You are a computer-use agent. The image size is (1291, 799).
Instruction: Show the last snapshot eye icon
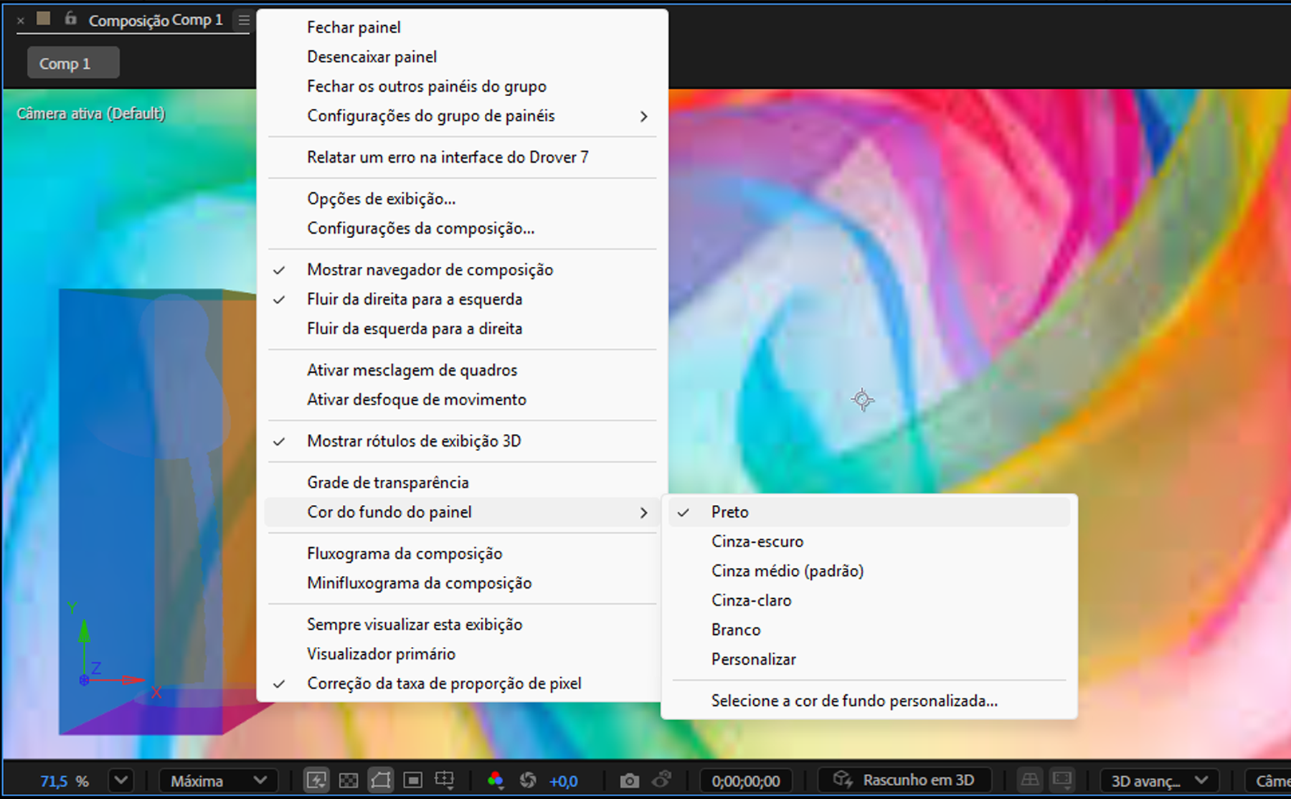661,780
